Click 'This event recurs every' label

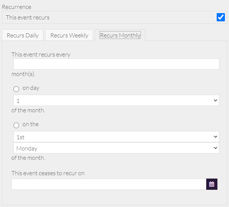coord(41,54)
